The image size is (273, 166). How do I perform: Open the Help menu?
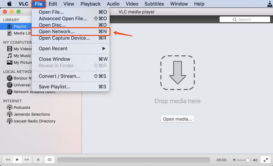pyautogui.click(x=199, y=4)
